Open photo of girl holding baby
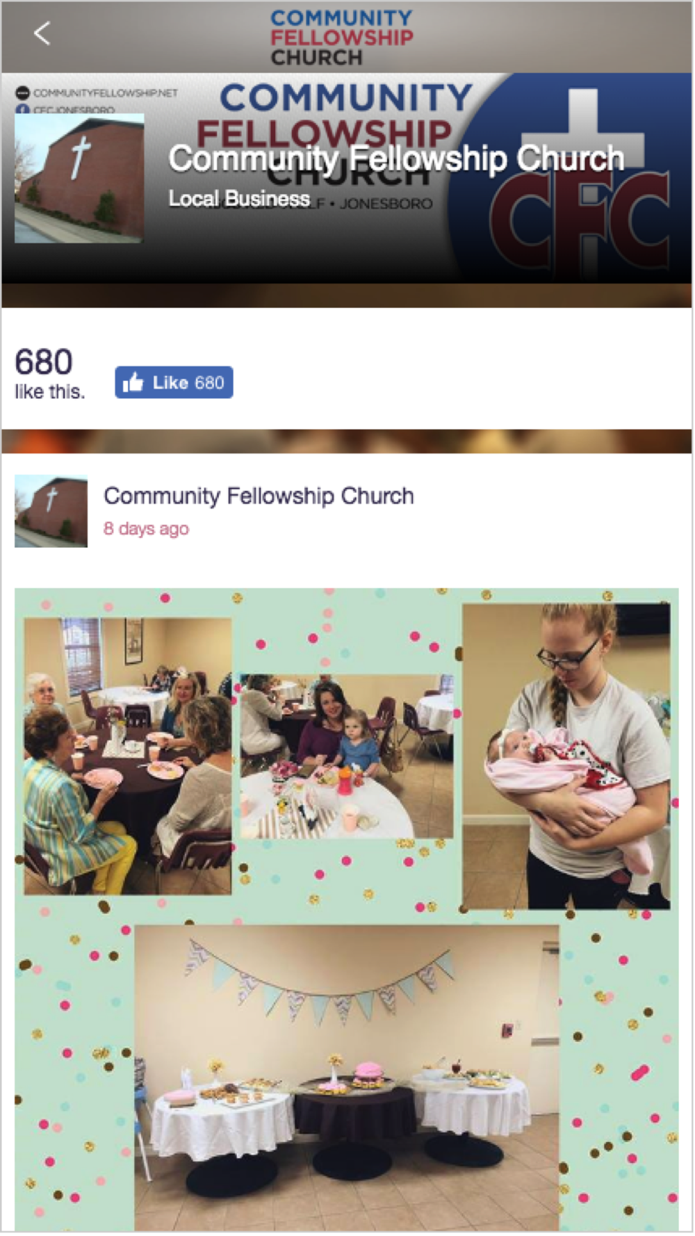The width and height of the screenshot is (695, 1236). point(566,756)
